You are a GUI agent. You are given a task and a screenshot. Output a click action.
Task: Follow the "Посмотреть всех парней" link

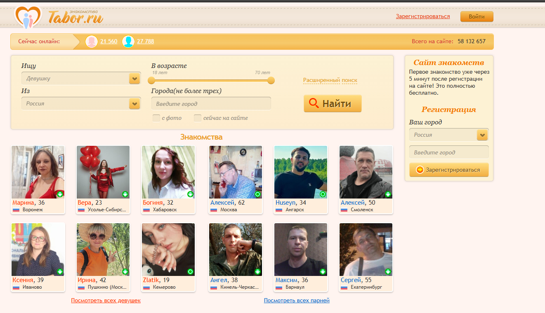[297, 301]
